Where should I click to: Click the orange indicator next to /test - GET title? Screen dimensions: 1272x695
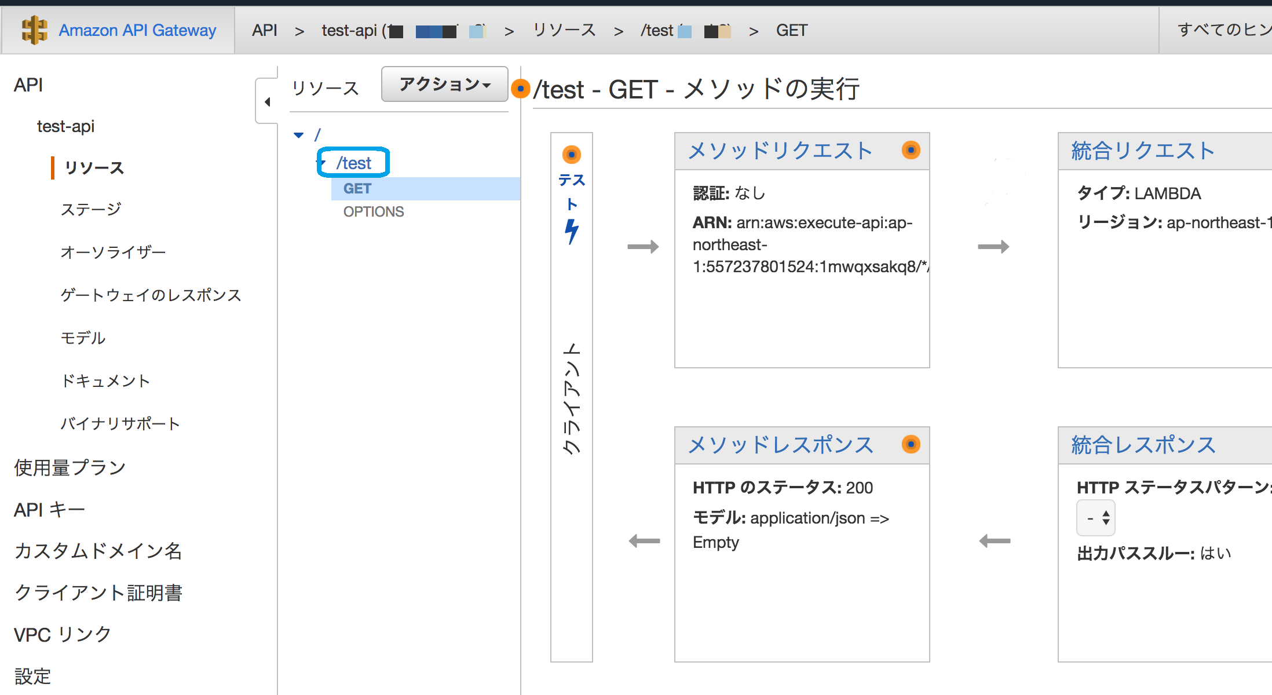tap(521, 89)
